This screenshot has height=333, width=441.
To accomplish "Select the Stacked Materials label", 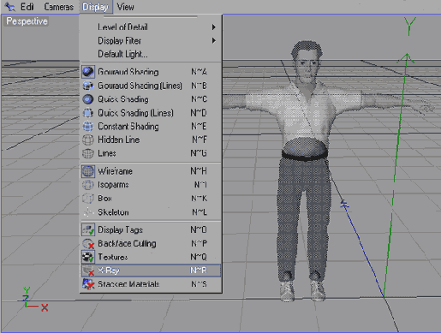I will click(128, 284).
